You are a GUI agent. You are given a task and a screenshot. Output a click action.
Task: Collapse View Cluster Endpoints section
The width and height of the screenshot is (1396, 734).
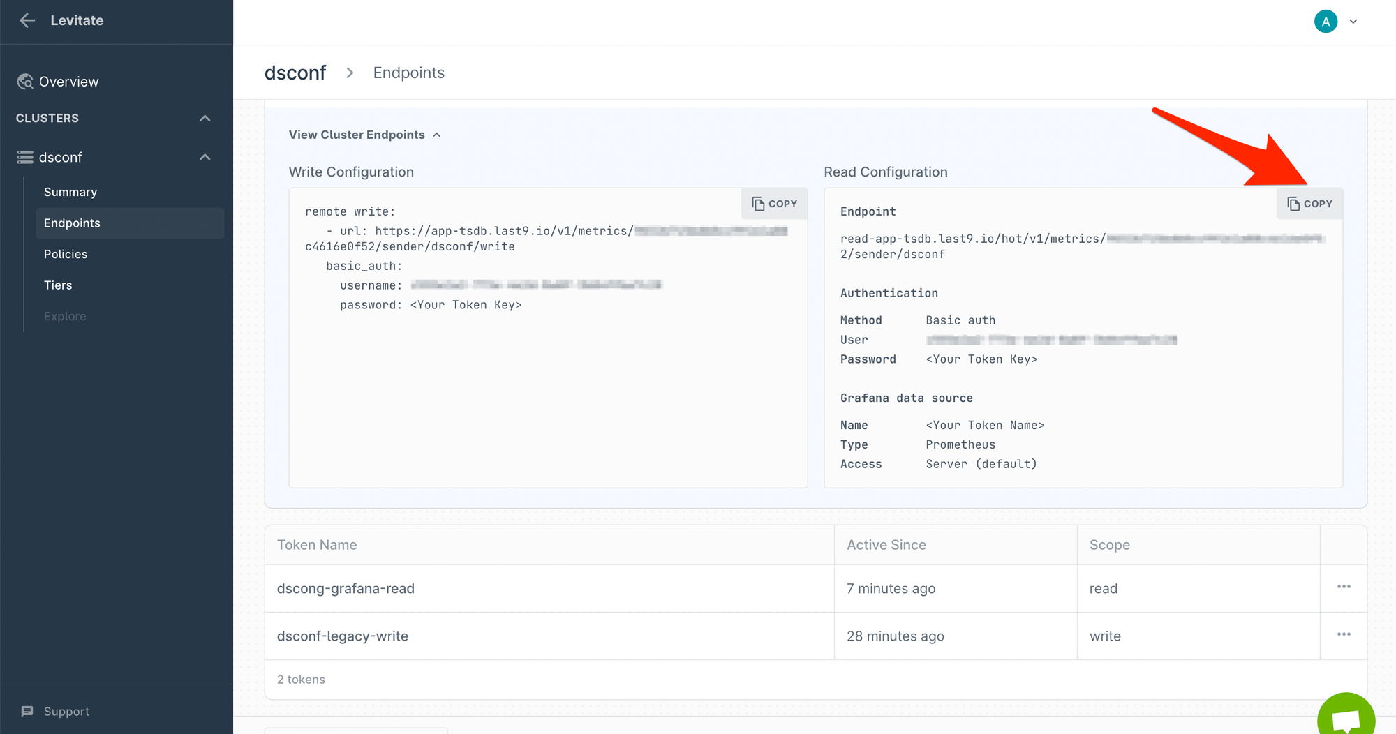pyautogui.click(x=365, y=135)
